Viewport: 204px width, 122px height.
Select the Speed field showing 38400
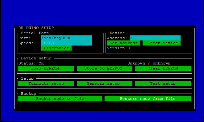click(67, 43)
